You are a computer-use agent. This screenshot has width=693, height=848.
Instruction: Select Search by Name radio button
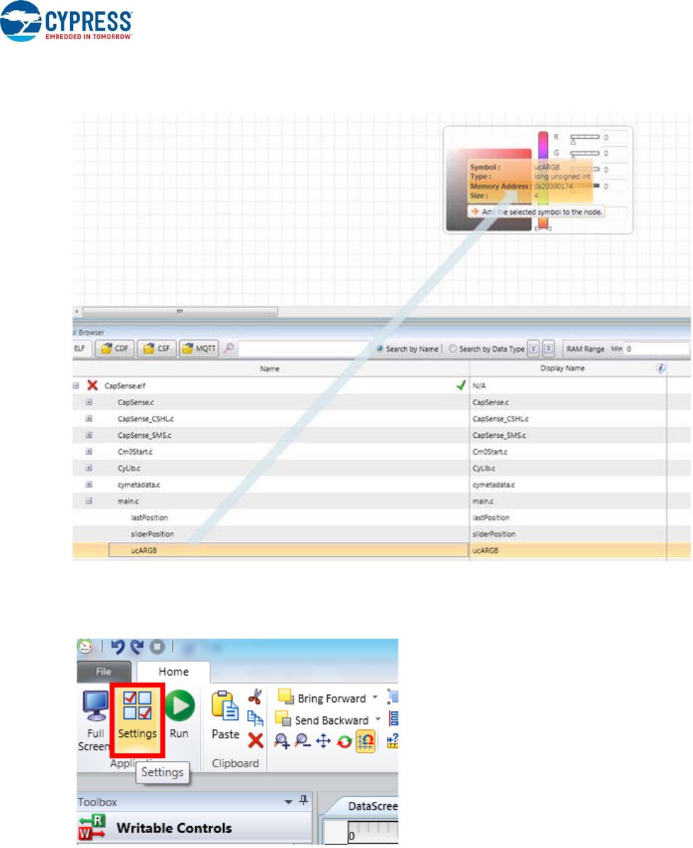tap(381, 349)
